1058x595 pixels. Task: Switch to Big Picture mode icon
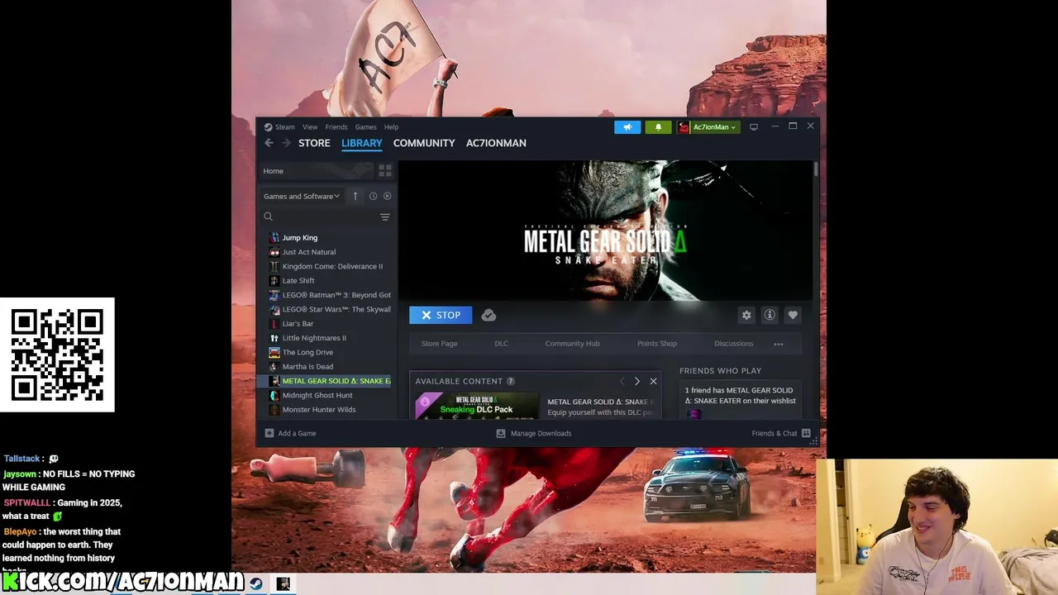click(754, 127)
